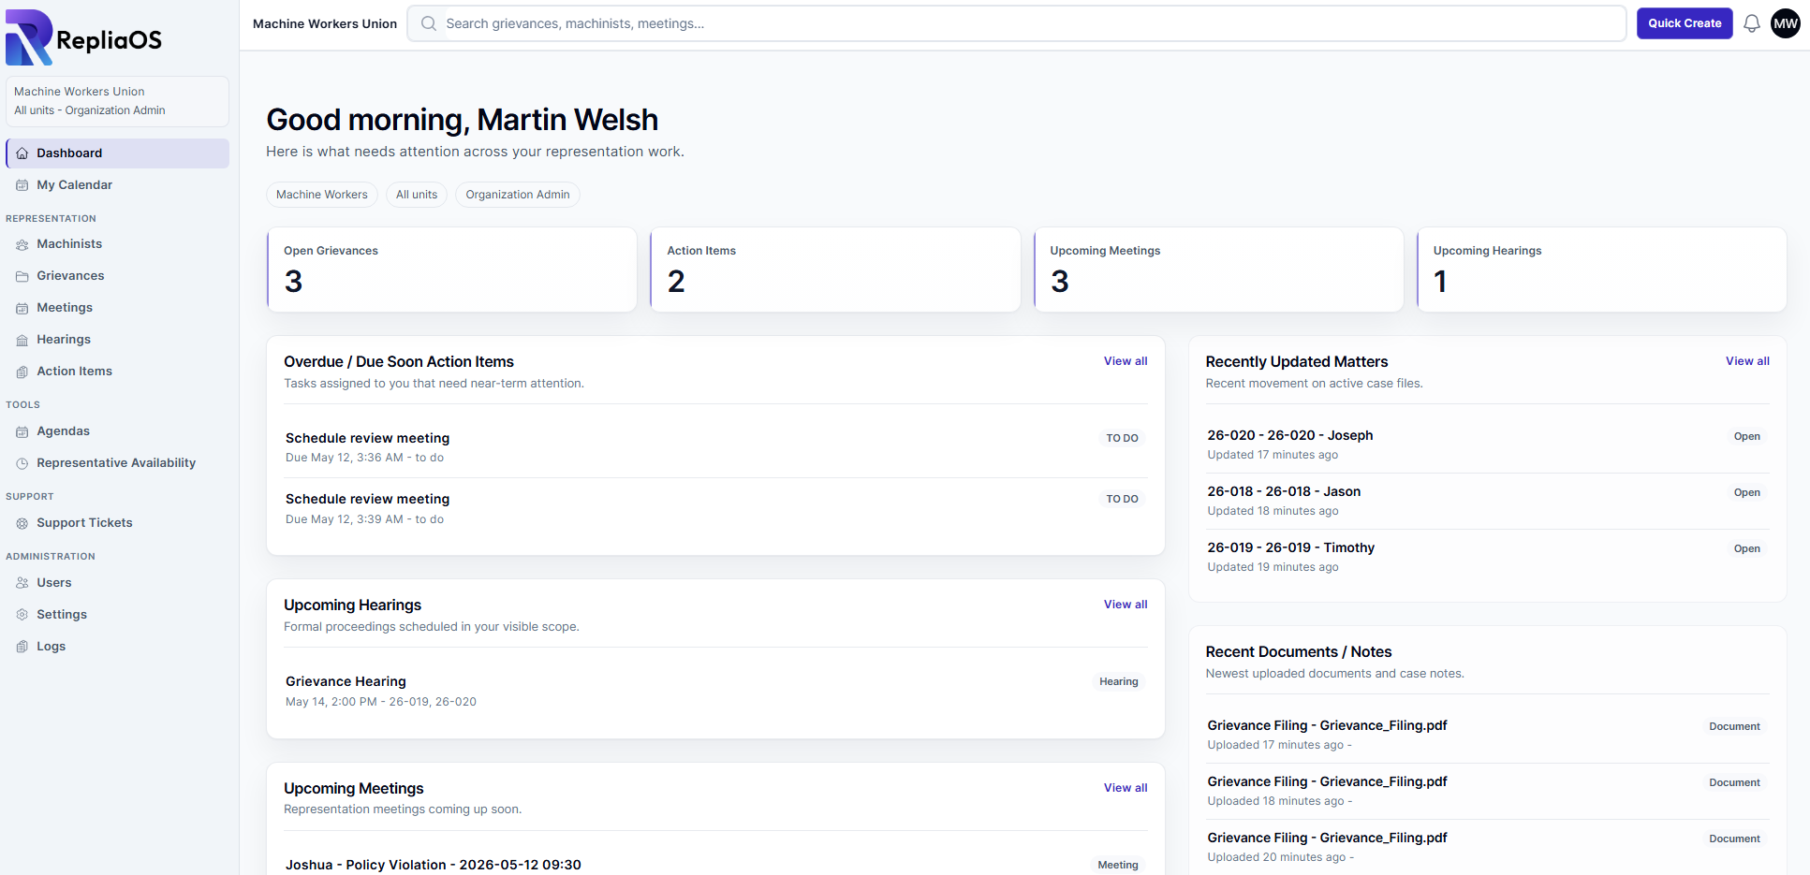The width and height of the screenshot is (1810, 875).
Task: Open the organization scope selector box
Action: point(117,101)
